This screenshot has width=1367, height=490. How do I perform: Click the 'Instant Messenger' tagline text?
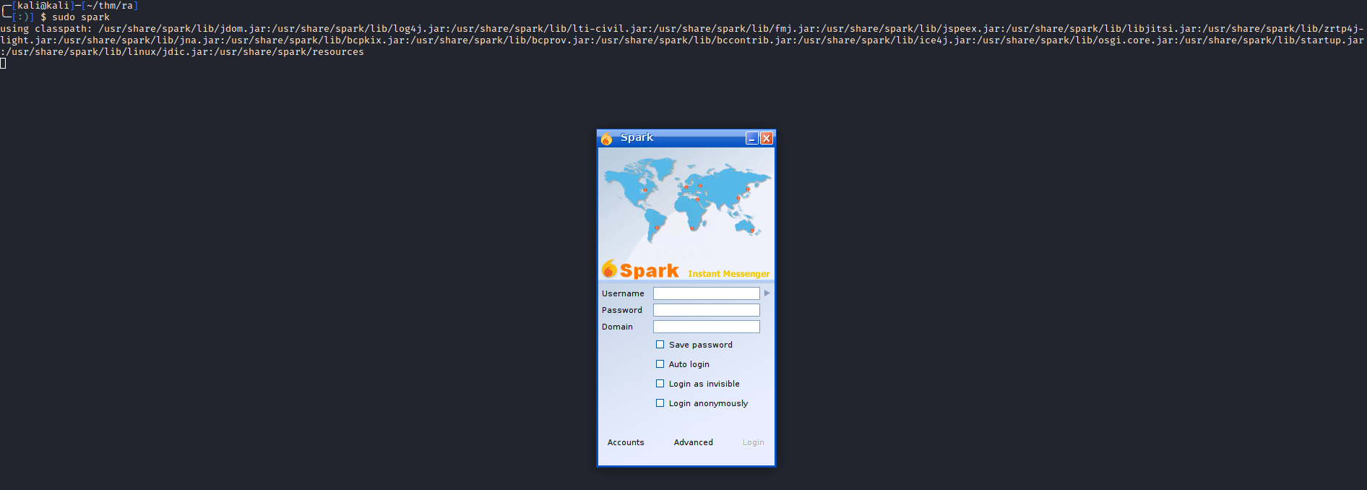tap(728, 274)
